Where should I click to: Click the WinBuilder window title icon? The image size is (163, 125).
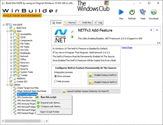(x=3, y=3)
